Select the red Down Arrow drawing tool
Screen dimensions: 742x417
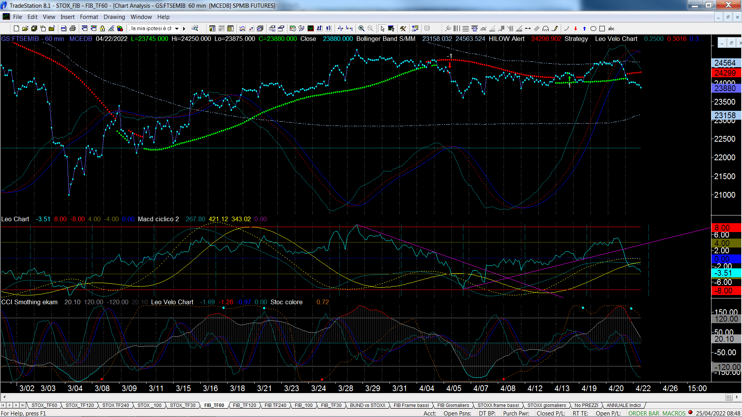point(575,29)
